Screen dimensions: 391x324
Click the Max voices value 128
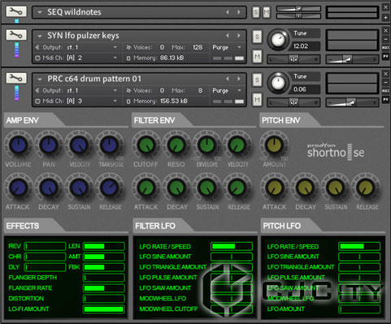coord(198,47)
